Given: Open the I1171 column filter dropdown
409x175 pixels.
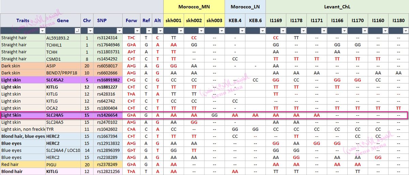Looking at the screenshot, I should [324, 31].
